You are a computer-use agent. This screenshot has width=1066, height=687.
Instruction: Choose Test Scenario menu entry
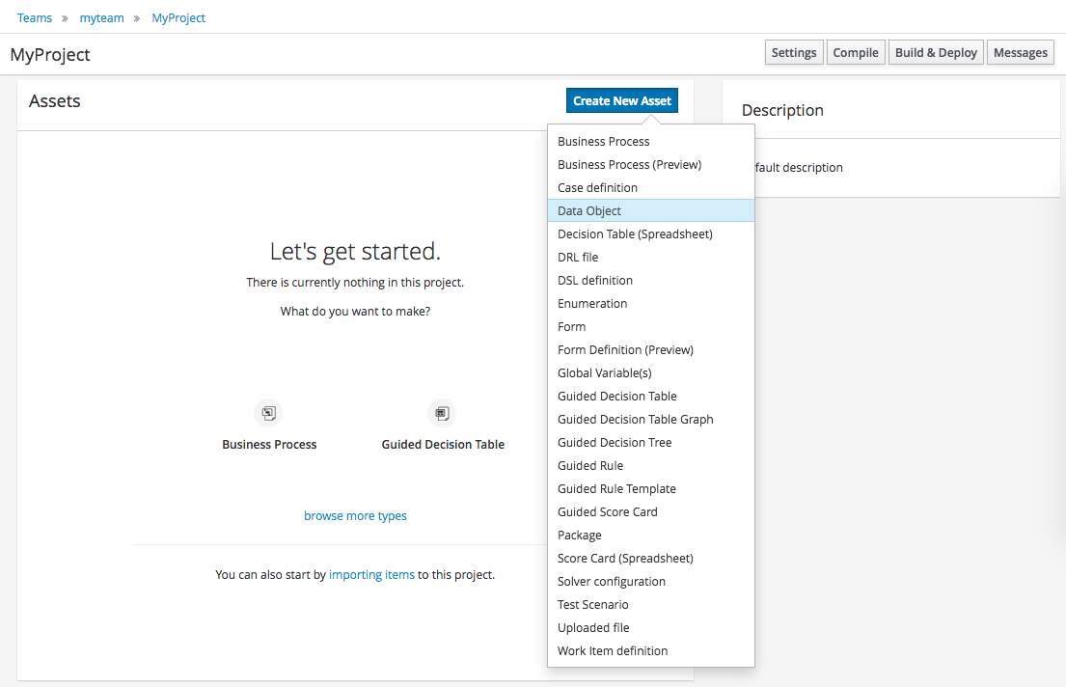(650, 604)
